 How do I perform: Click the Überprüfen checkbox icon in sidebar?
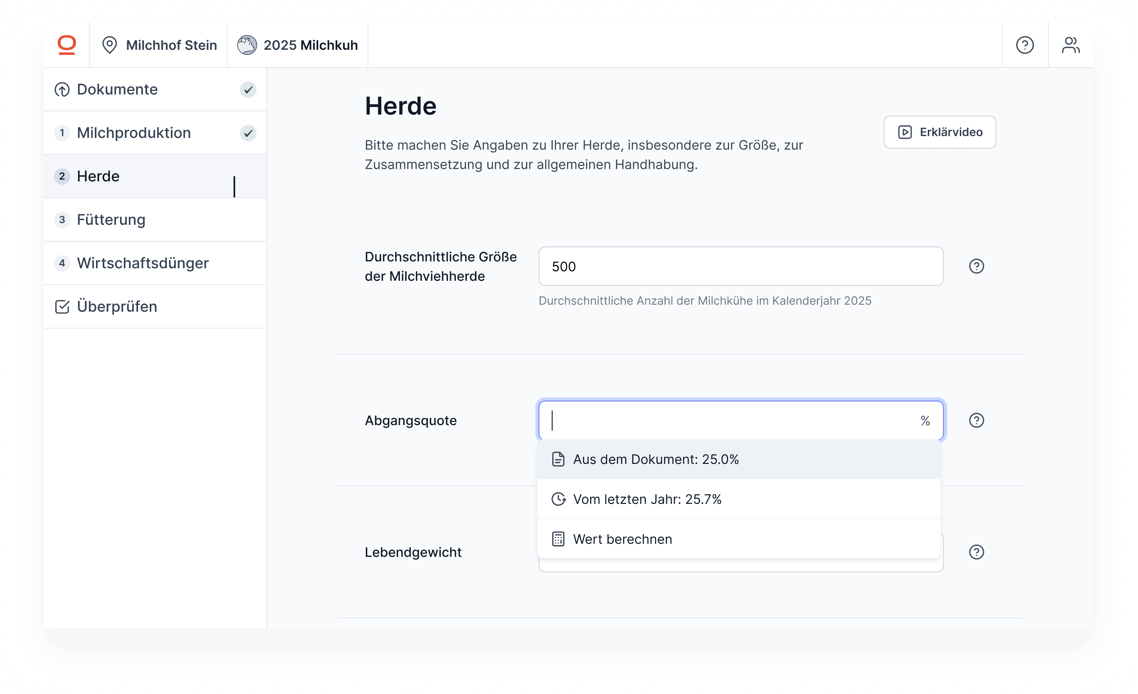(62, 307)
